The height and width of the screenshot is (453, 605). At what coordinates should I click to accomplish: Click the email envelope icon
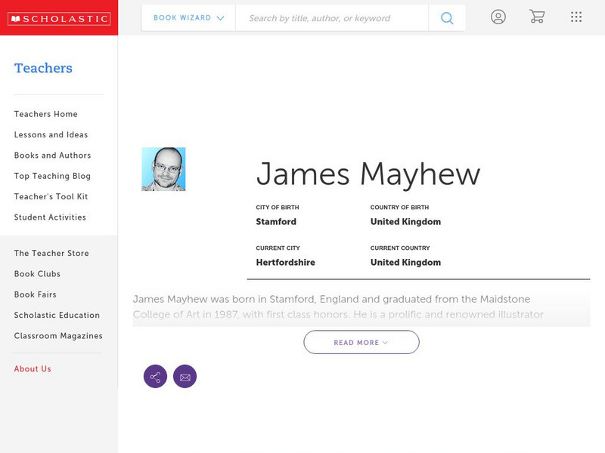coord(185,376)
